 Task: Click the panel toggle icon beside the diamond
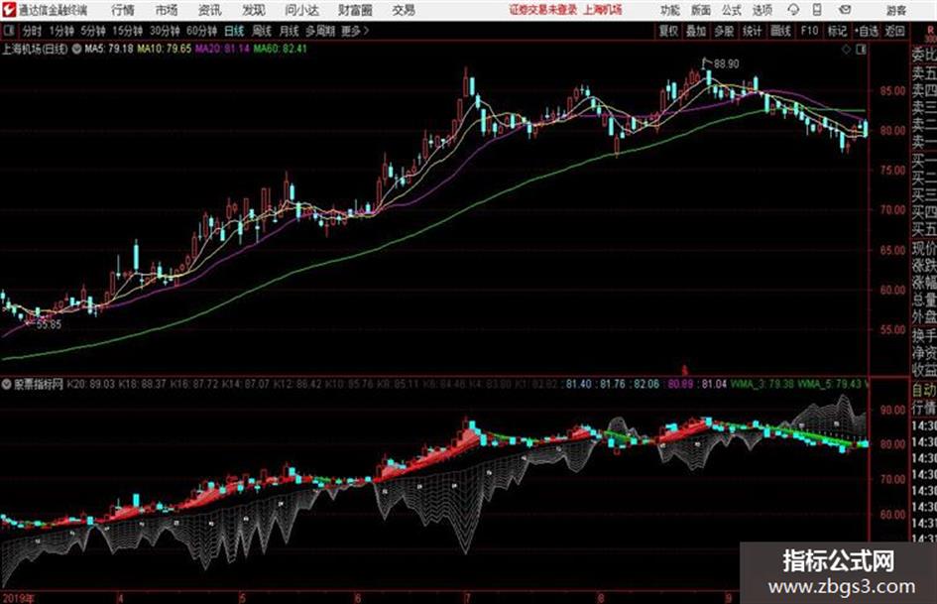tap(861, 50)
